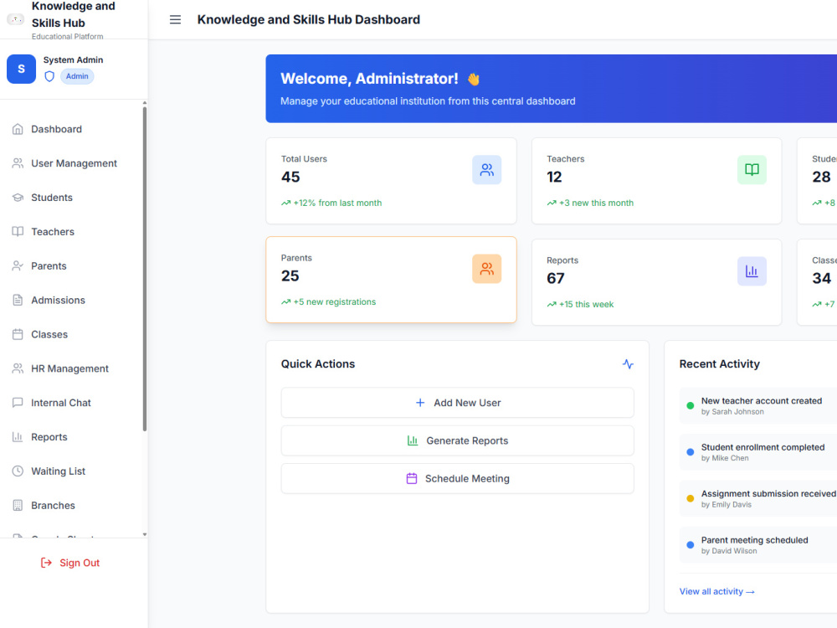837x628 pixels.
Task: Go to Students section in sidebar
Action: 73,198
